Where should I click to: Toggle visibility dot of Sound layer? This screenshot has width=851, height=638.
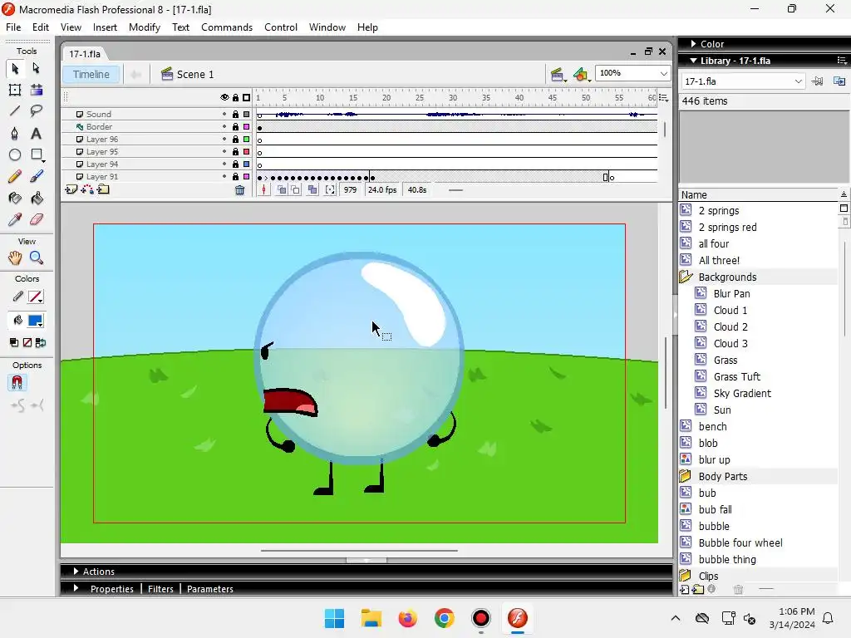pyautogui.click(x=224, y=114)
